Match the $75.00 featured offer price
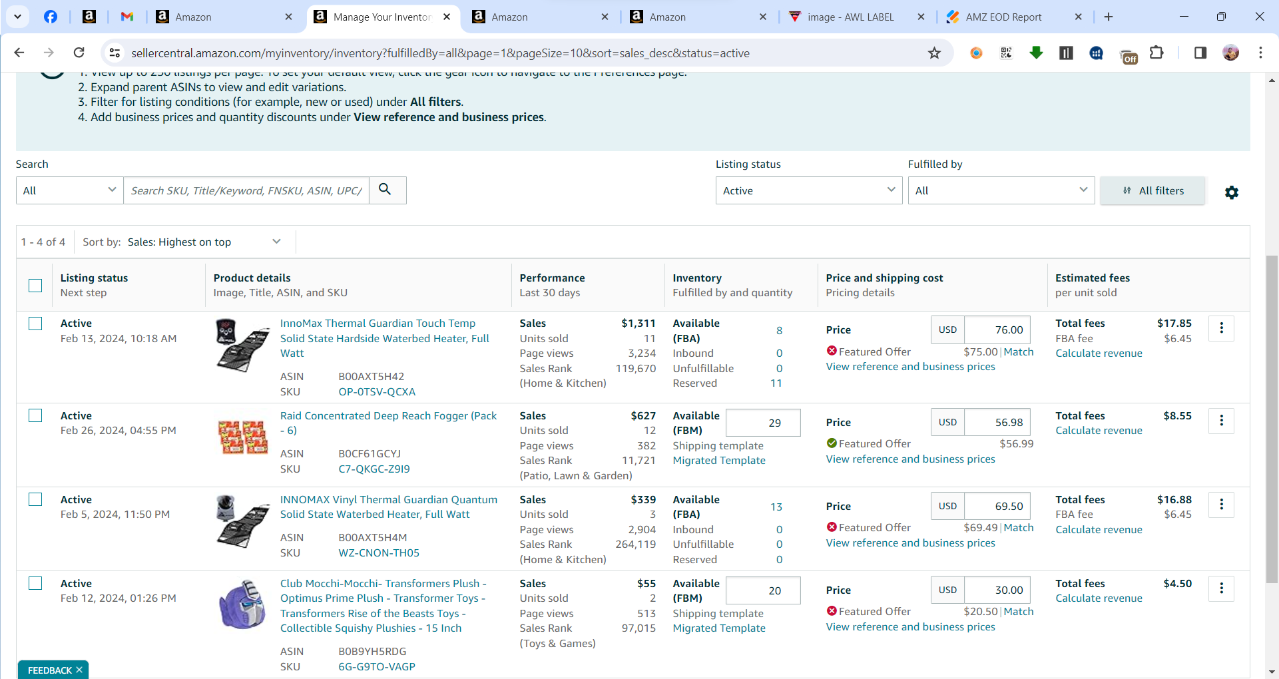The height and width of the screenshot is (679, 1279). (x=1019, y=351)
